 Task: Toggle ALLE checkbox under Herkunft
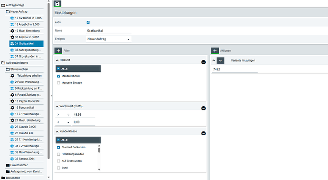coord(58,69)
